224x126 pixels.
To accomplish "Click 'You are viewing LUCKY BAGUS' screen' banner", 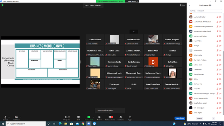I will click(x=110, y=1).
